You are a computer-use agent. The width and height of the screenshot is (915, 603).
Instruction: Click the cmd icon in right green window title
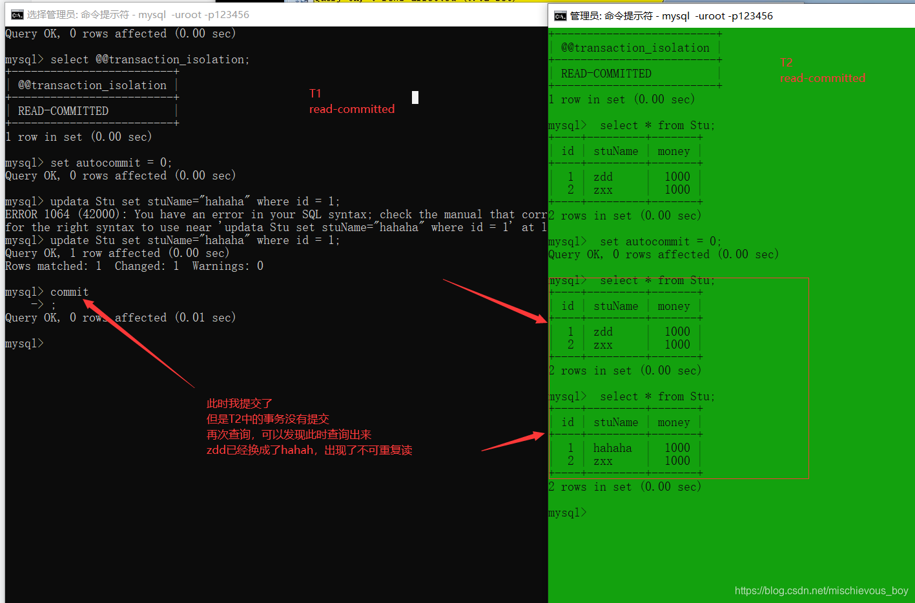coord(560,15)
